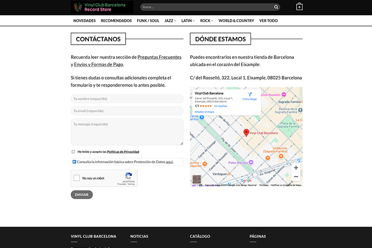372x248 pixels.
Task: Zoom out the map with minus
Action: (x=296, y=177)
